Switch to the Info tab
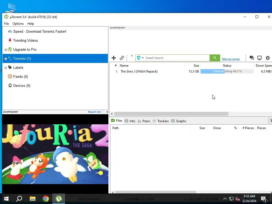This screenshot has width=272, height=204. click(x=130, y=121)
